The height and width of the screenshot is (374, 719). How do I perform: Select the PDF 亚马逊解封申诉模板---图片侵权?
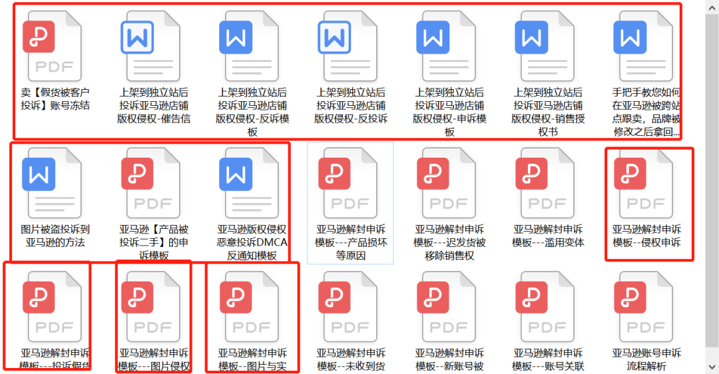(x=154, y=321)
